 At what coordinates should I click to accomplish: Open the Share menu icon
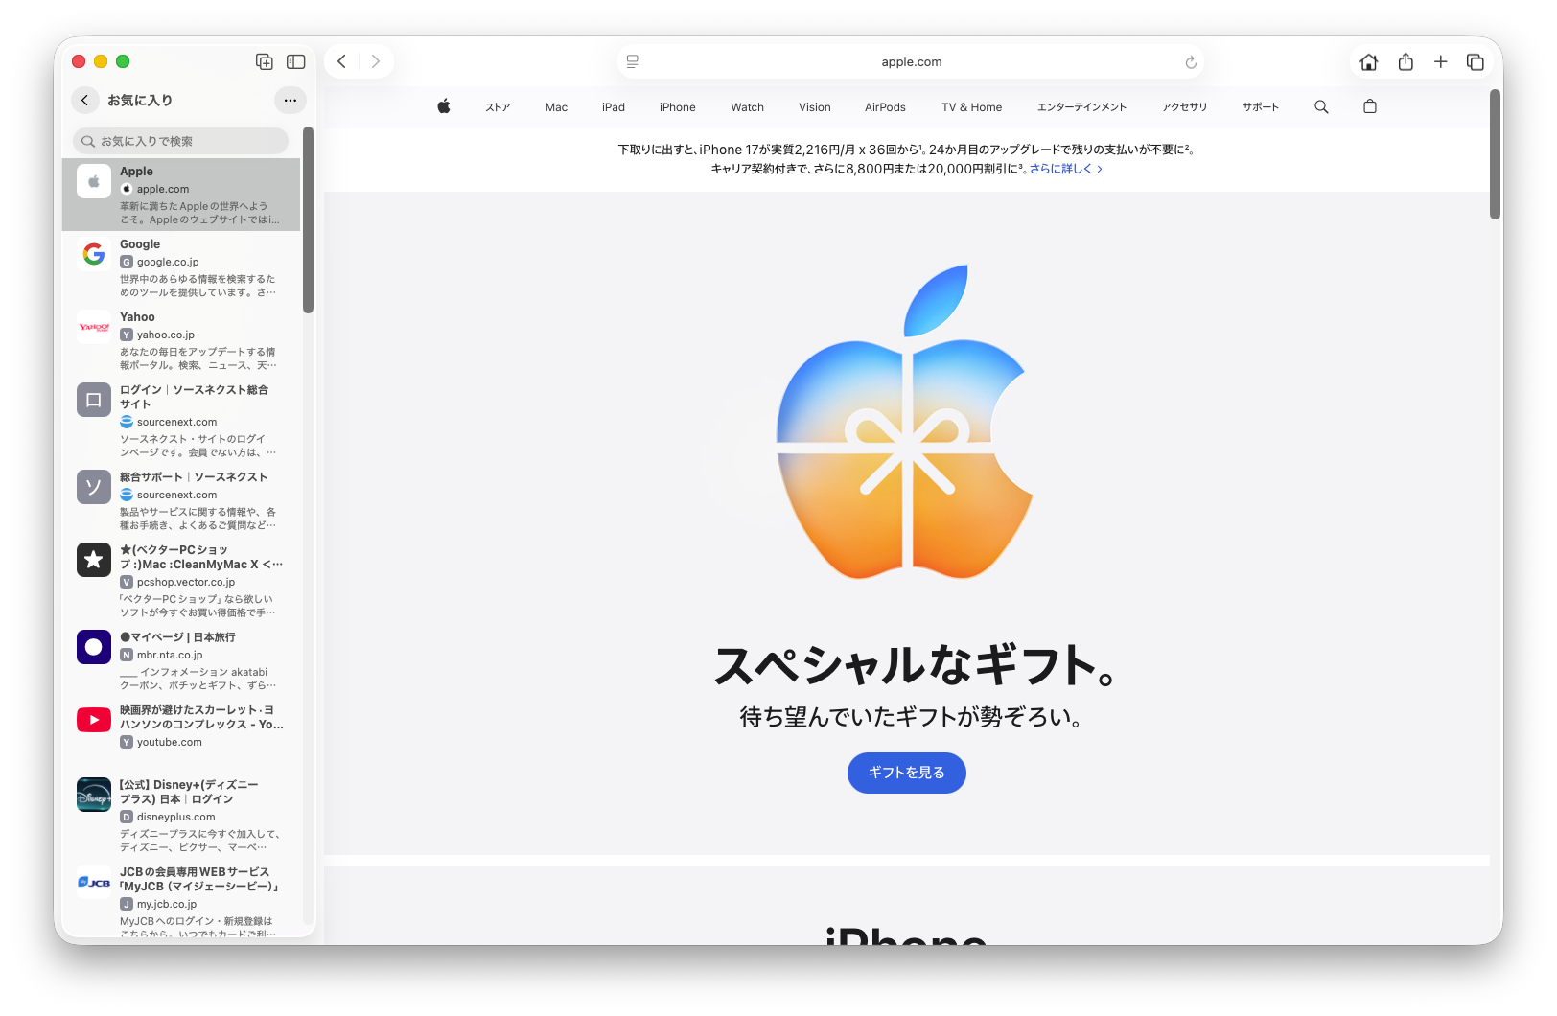[1406, 62]
